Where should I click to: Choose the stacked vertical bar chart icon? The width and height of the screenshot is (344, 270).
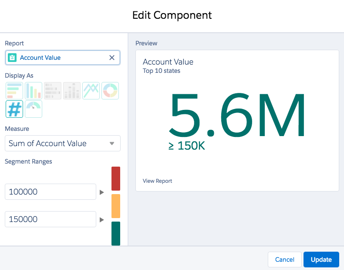click(72, 91)
